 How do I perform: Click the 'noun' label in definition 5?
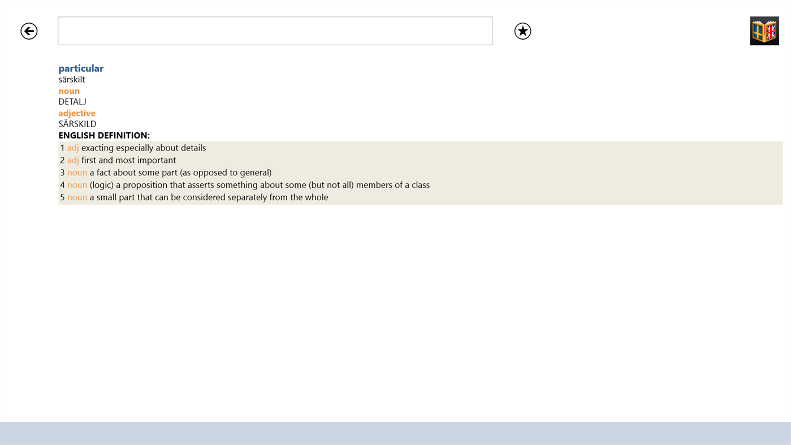pos(77,197)
